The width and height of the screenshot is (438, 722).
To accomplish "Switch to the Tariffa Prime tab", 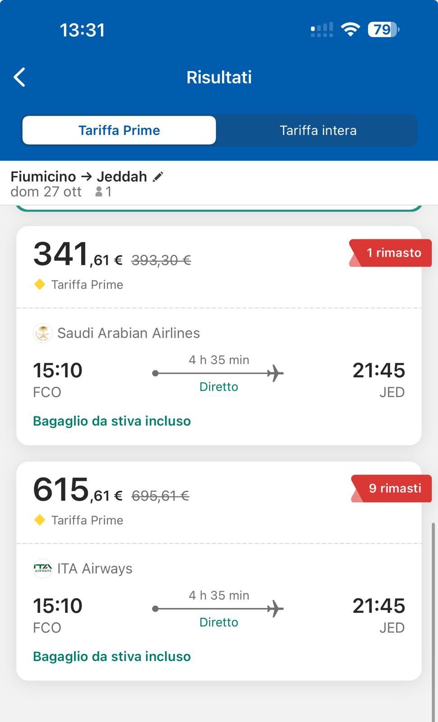I will tap(119, 130).
